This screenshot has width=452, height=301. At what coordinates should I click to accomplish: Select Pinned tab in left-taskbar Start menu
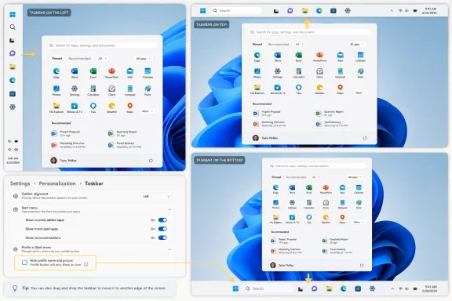click(x=56, y=59)
